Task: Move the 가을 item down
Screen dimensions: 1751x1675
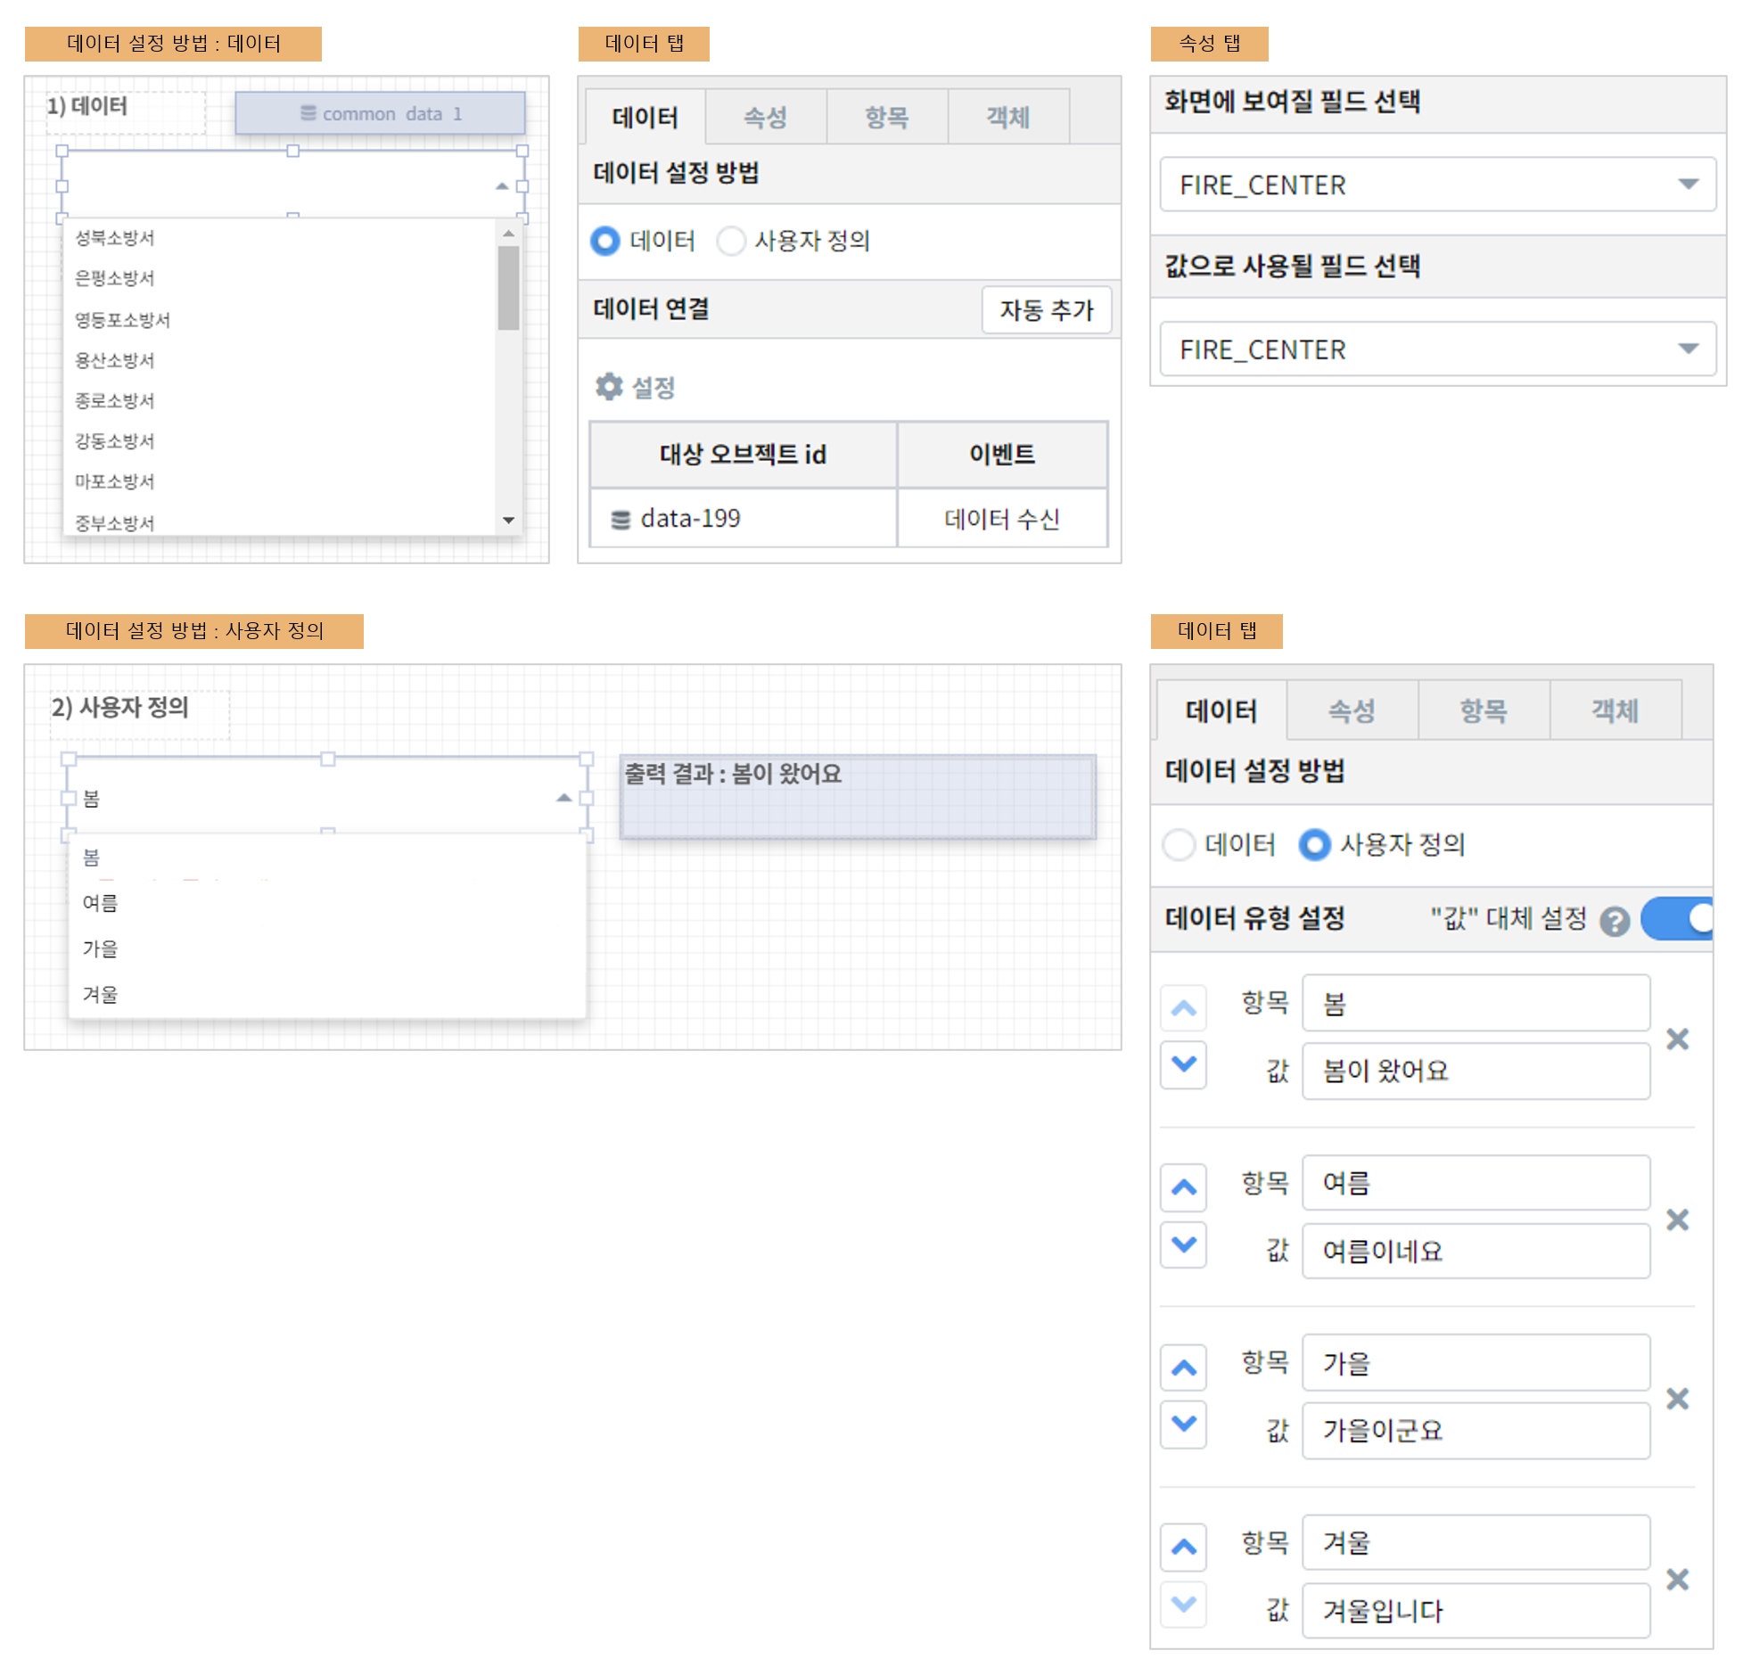Action: click(1182, 1424)
